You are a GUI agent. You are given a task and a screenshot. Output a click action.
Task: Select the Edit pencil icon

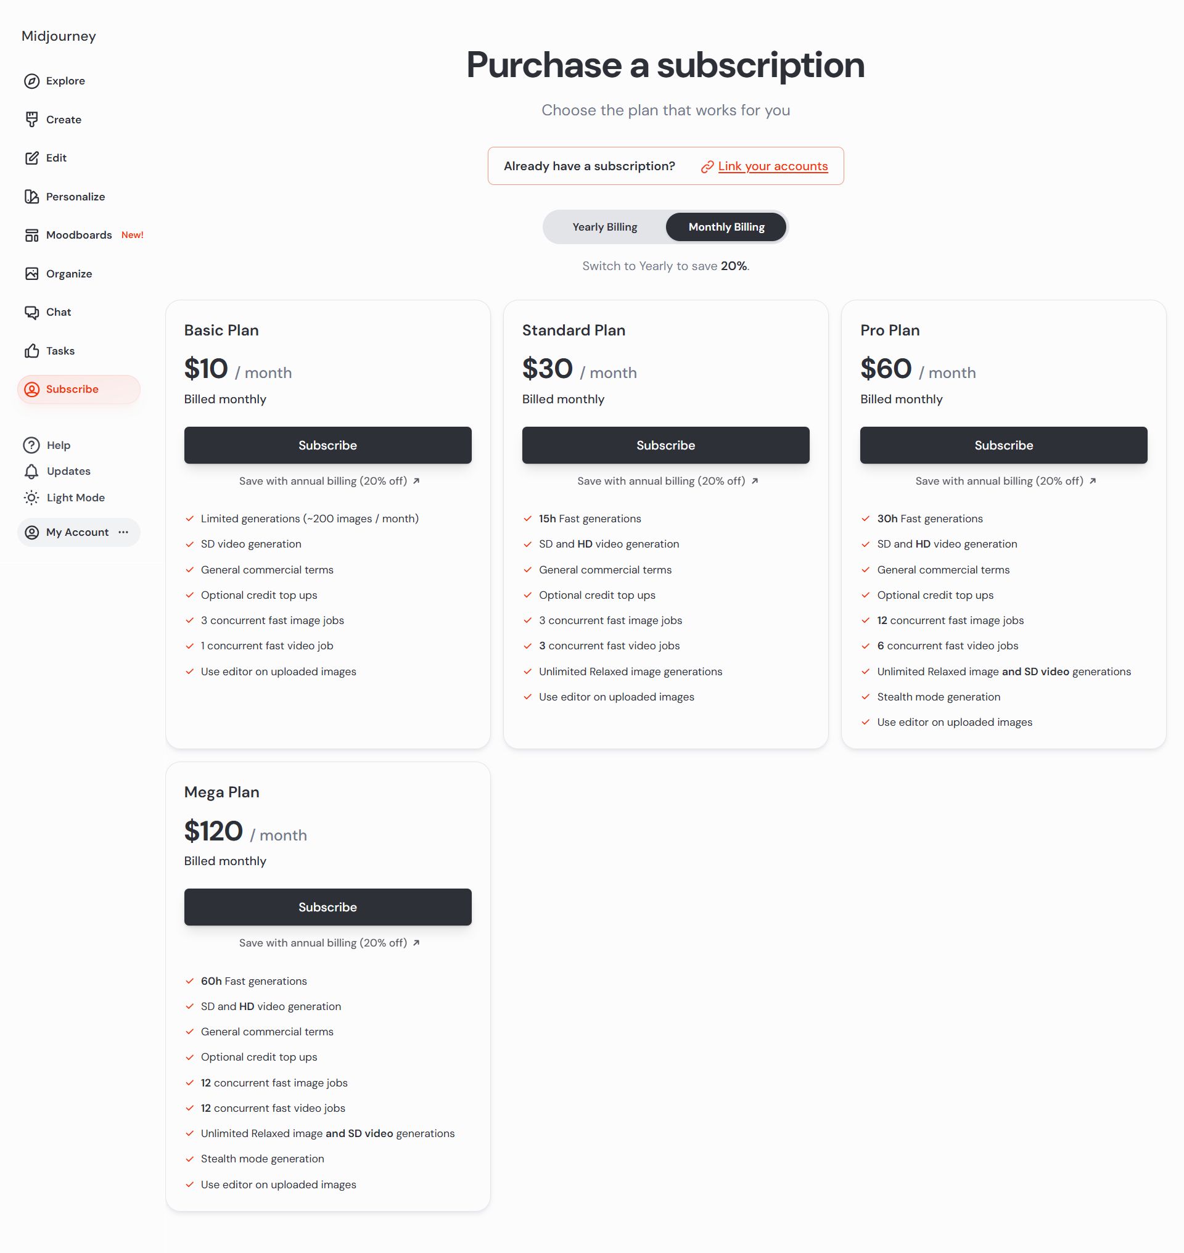click(x=31, y=158)
